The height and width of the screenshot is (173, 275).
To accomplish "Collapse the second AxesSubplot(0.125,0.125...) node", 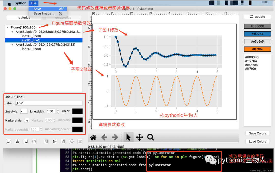I will tap(12, 45).
